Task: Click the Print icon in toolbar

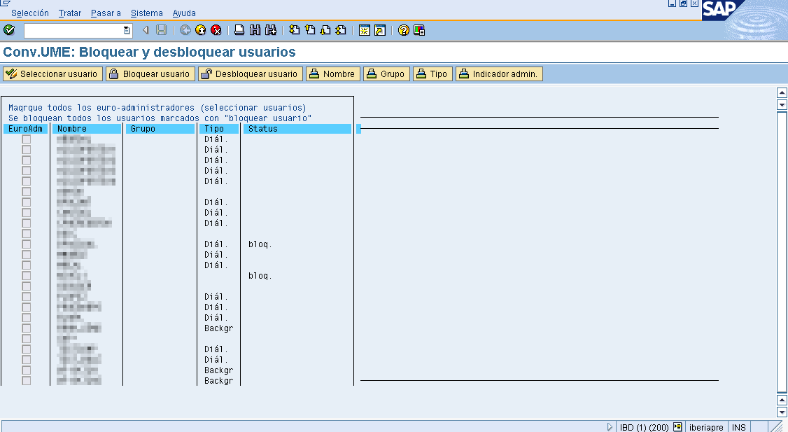Action: 239,30
